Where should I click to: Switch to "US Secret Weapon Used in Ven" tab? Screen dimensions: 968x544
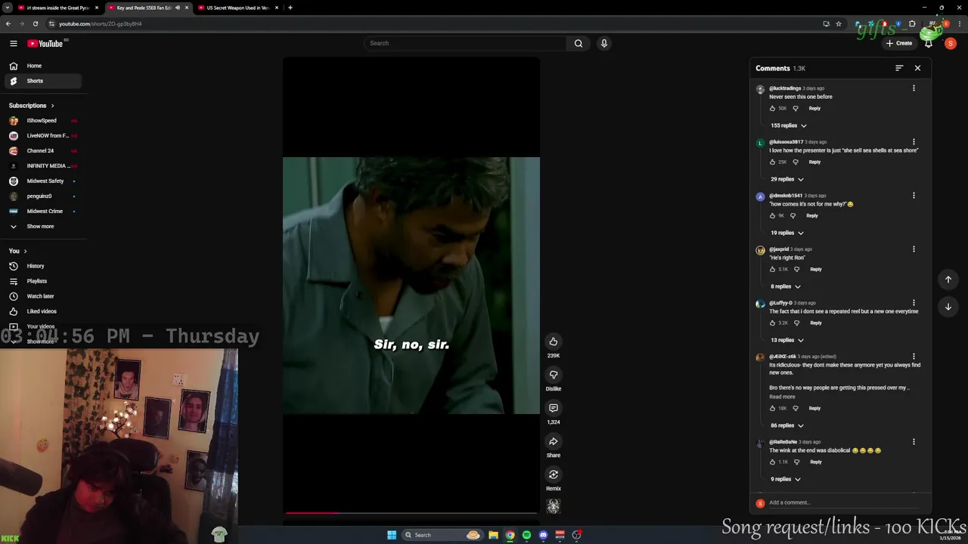pyautogui.click(x=237, y=8)
